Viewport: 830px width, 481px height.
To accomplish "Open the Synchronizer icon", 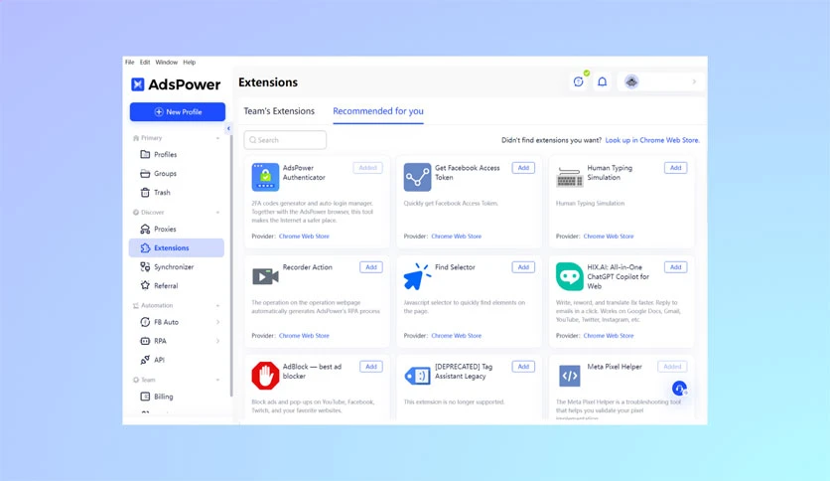I will (145, 266).
